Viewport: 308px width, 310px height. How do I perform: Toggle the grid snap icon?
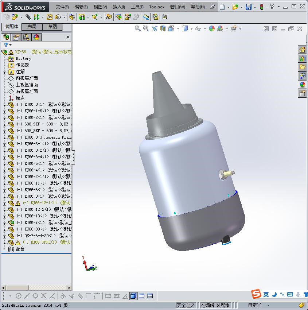point(117,296)
